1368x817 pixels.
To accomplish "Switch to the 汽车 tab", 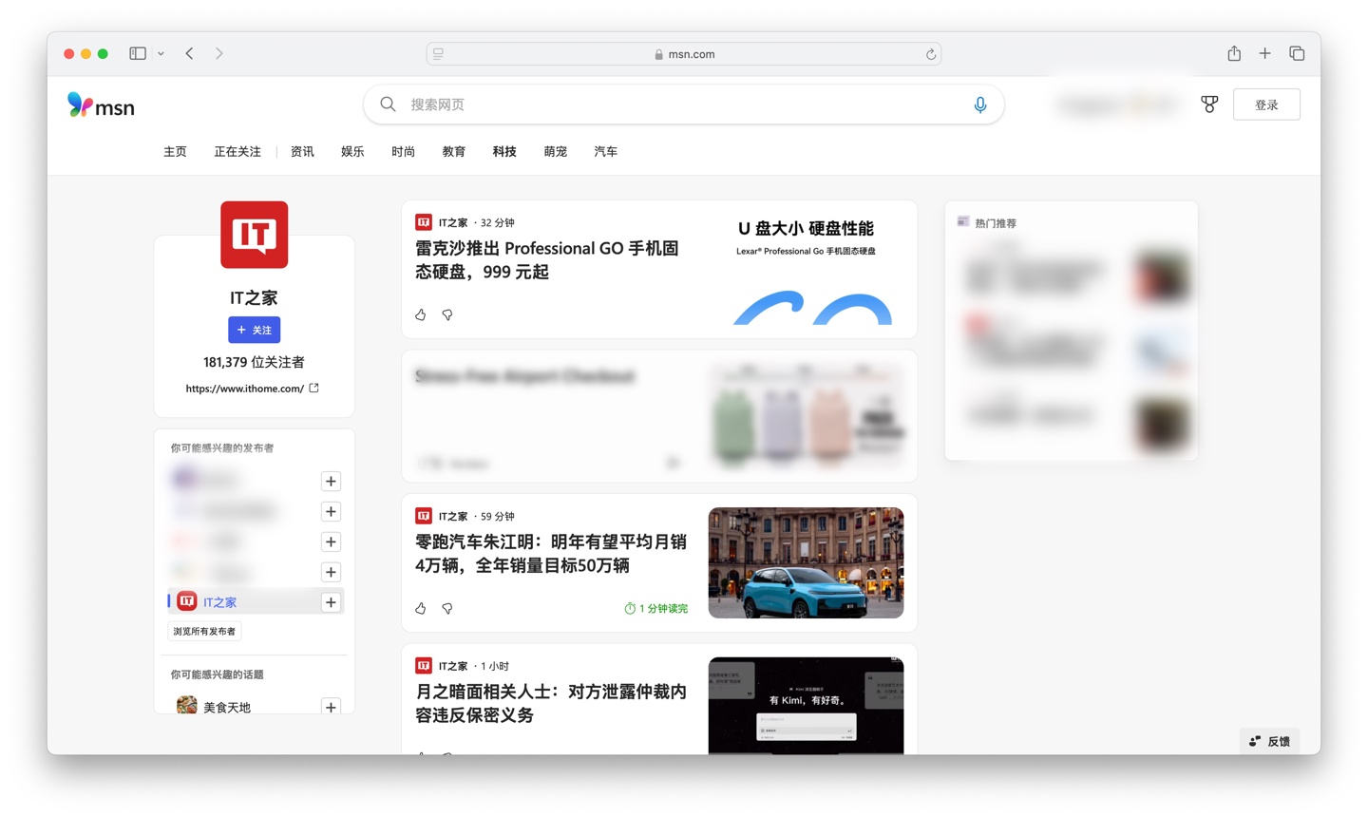I will (x=605, y=151).
